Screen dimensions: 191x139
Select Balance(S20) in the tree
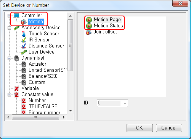[43, 76]
